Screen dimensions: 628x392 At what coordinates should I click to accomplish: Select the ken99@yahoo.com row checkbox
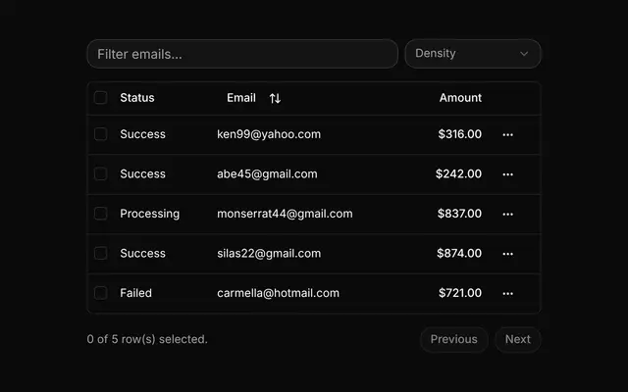[x=100, y=134]
